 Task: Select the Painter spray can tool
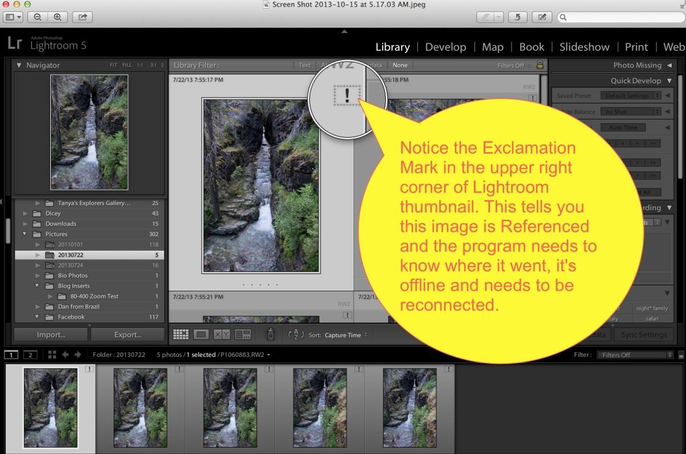click(x=272, y=335)
